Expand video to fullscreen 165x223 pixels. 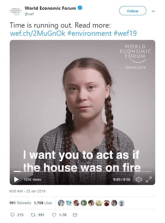(149, 179)
